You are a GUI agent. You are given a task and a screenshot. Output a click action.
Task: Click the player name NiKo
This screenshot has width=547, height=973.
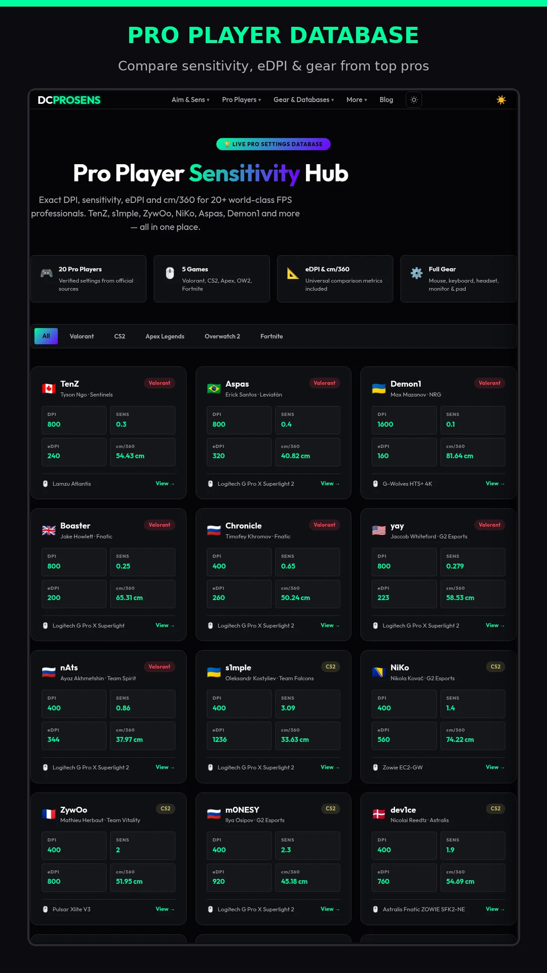[x=400, y=668]
